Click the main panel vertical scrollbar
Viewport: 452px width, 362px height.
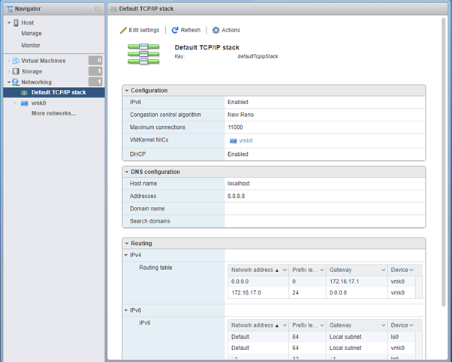(444, 162)
